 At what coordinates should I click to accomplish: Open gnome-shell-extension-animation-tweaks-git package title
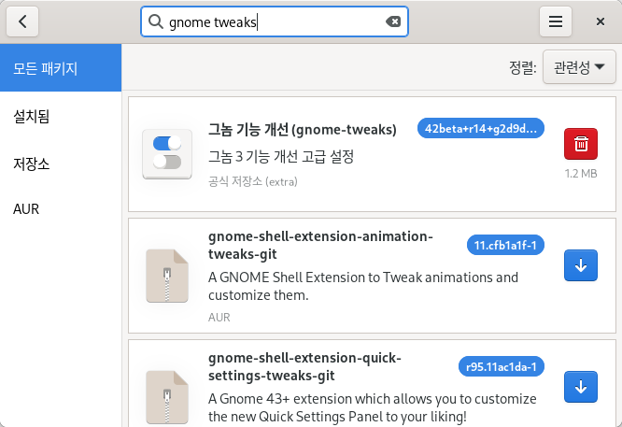click(x=320, y=245)
